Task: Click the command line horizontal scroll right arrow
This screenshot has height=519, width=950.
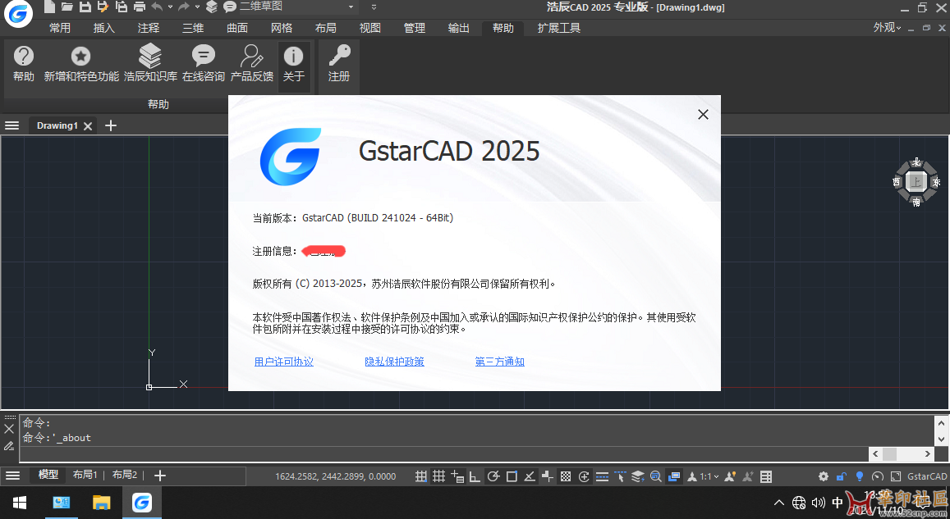Action: (x=928, y=453)
